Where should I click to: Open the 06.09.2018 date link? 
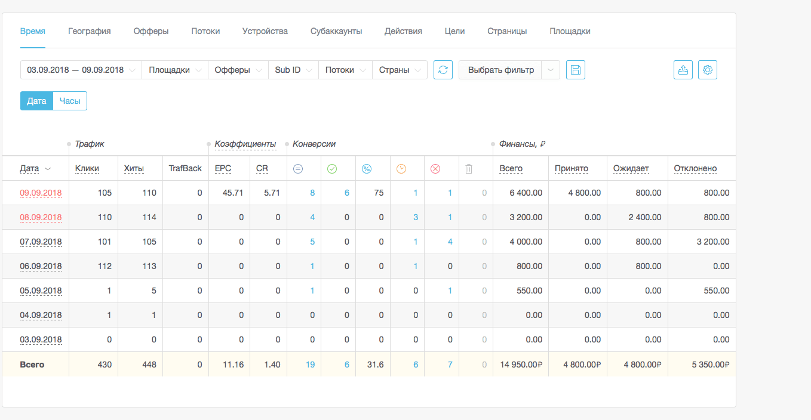41,266
